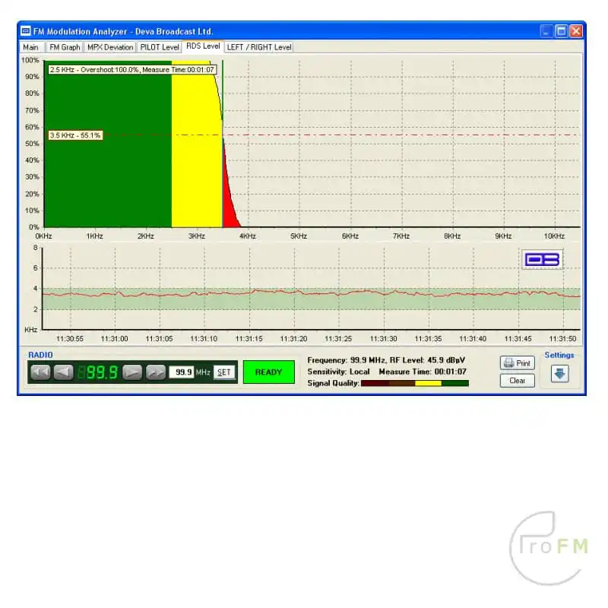The height and width of the screenshot is (608, 608).
Task: Open the FM Graph tab
Action: click(x=65, y=47)
